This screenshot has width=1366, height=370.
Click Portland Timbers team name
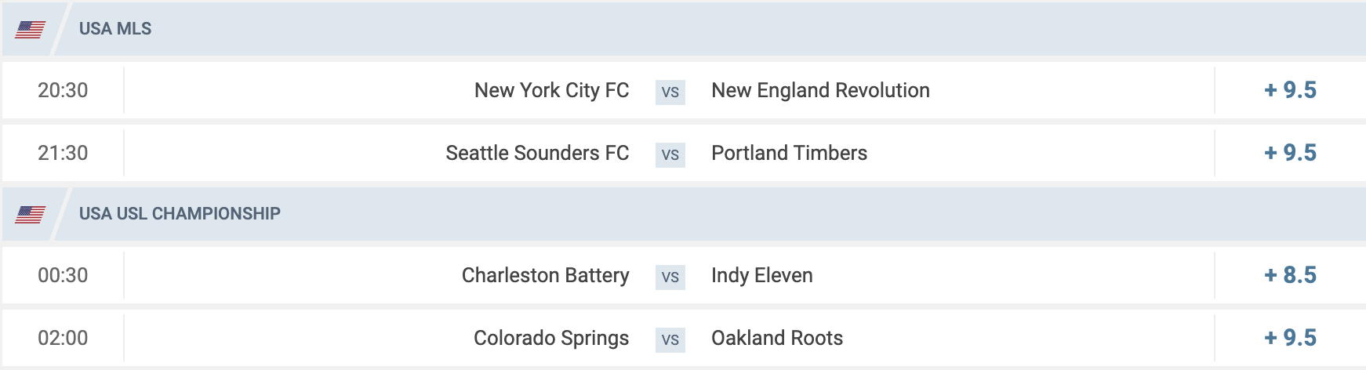(789, 153)
